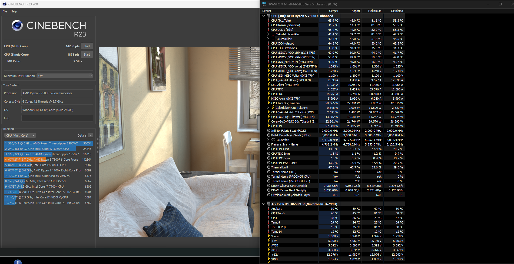
Task: Open the File menu in Cinebench
Action: (5, 11)
